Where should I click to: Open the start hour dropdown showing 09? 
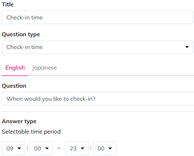click(x=13, y=148)
